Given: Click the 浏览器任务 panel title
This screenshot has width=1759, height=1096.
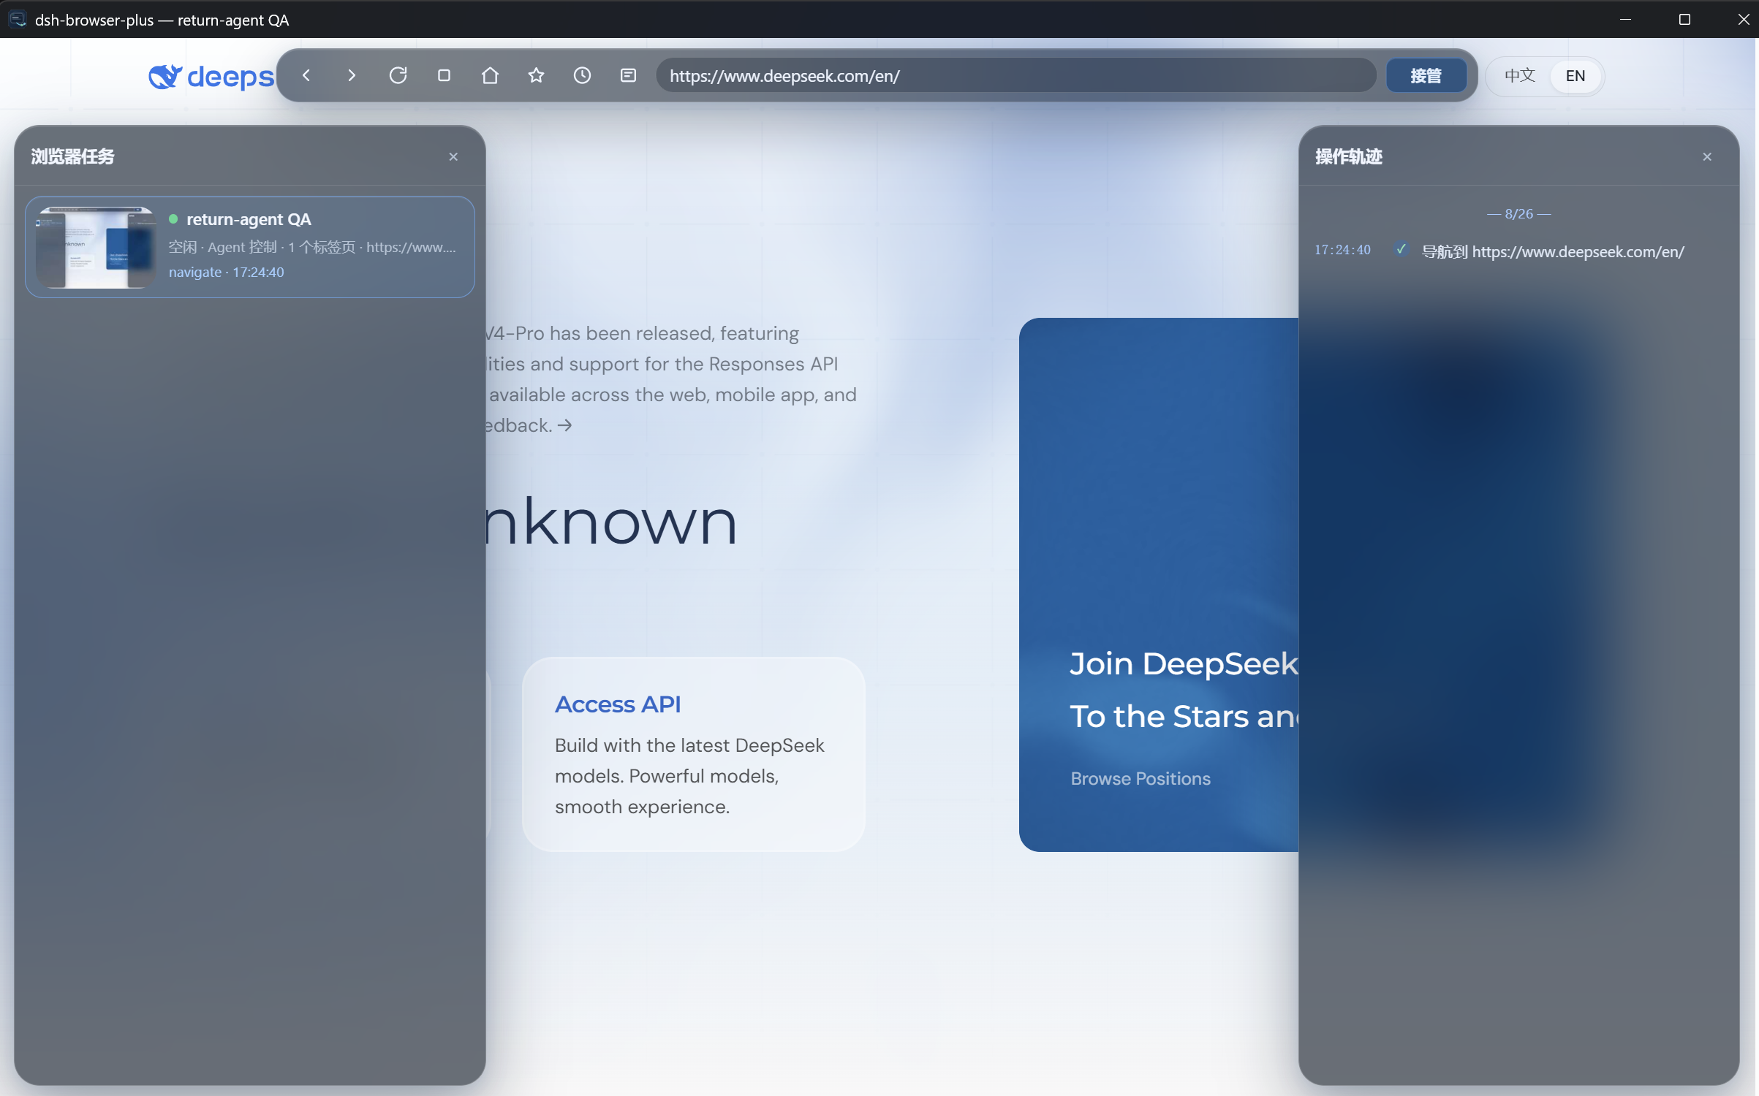Looking at the screenshot, I should point(72,156).
